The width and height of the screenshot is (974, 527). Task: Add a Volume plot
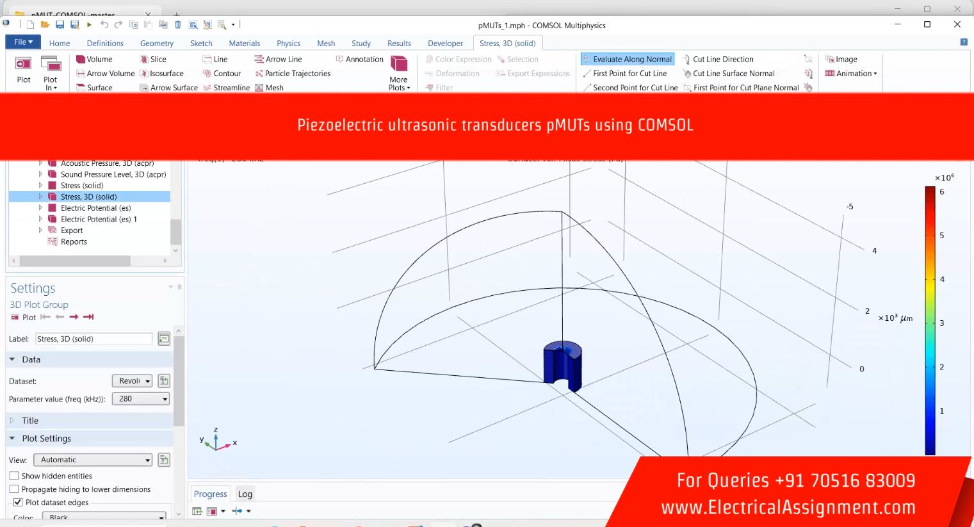point(94,59)
